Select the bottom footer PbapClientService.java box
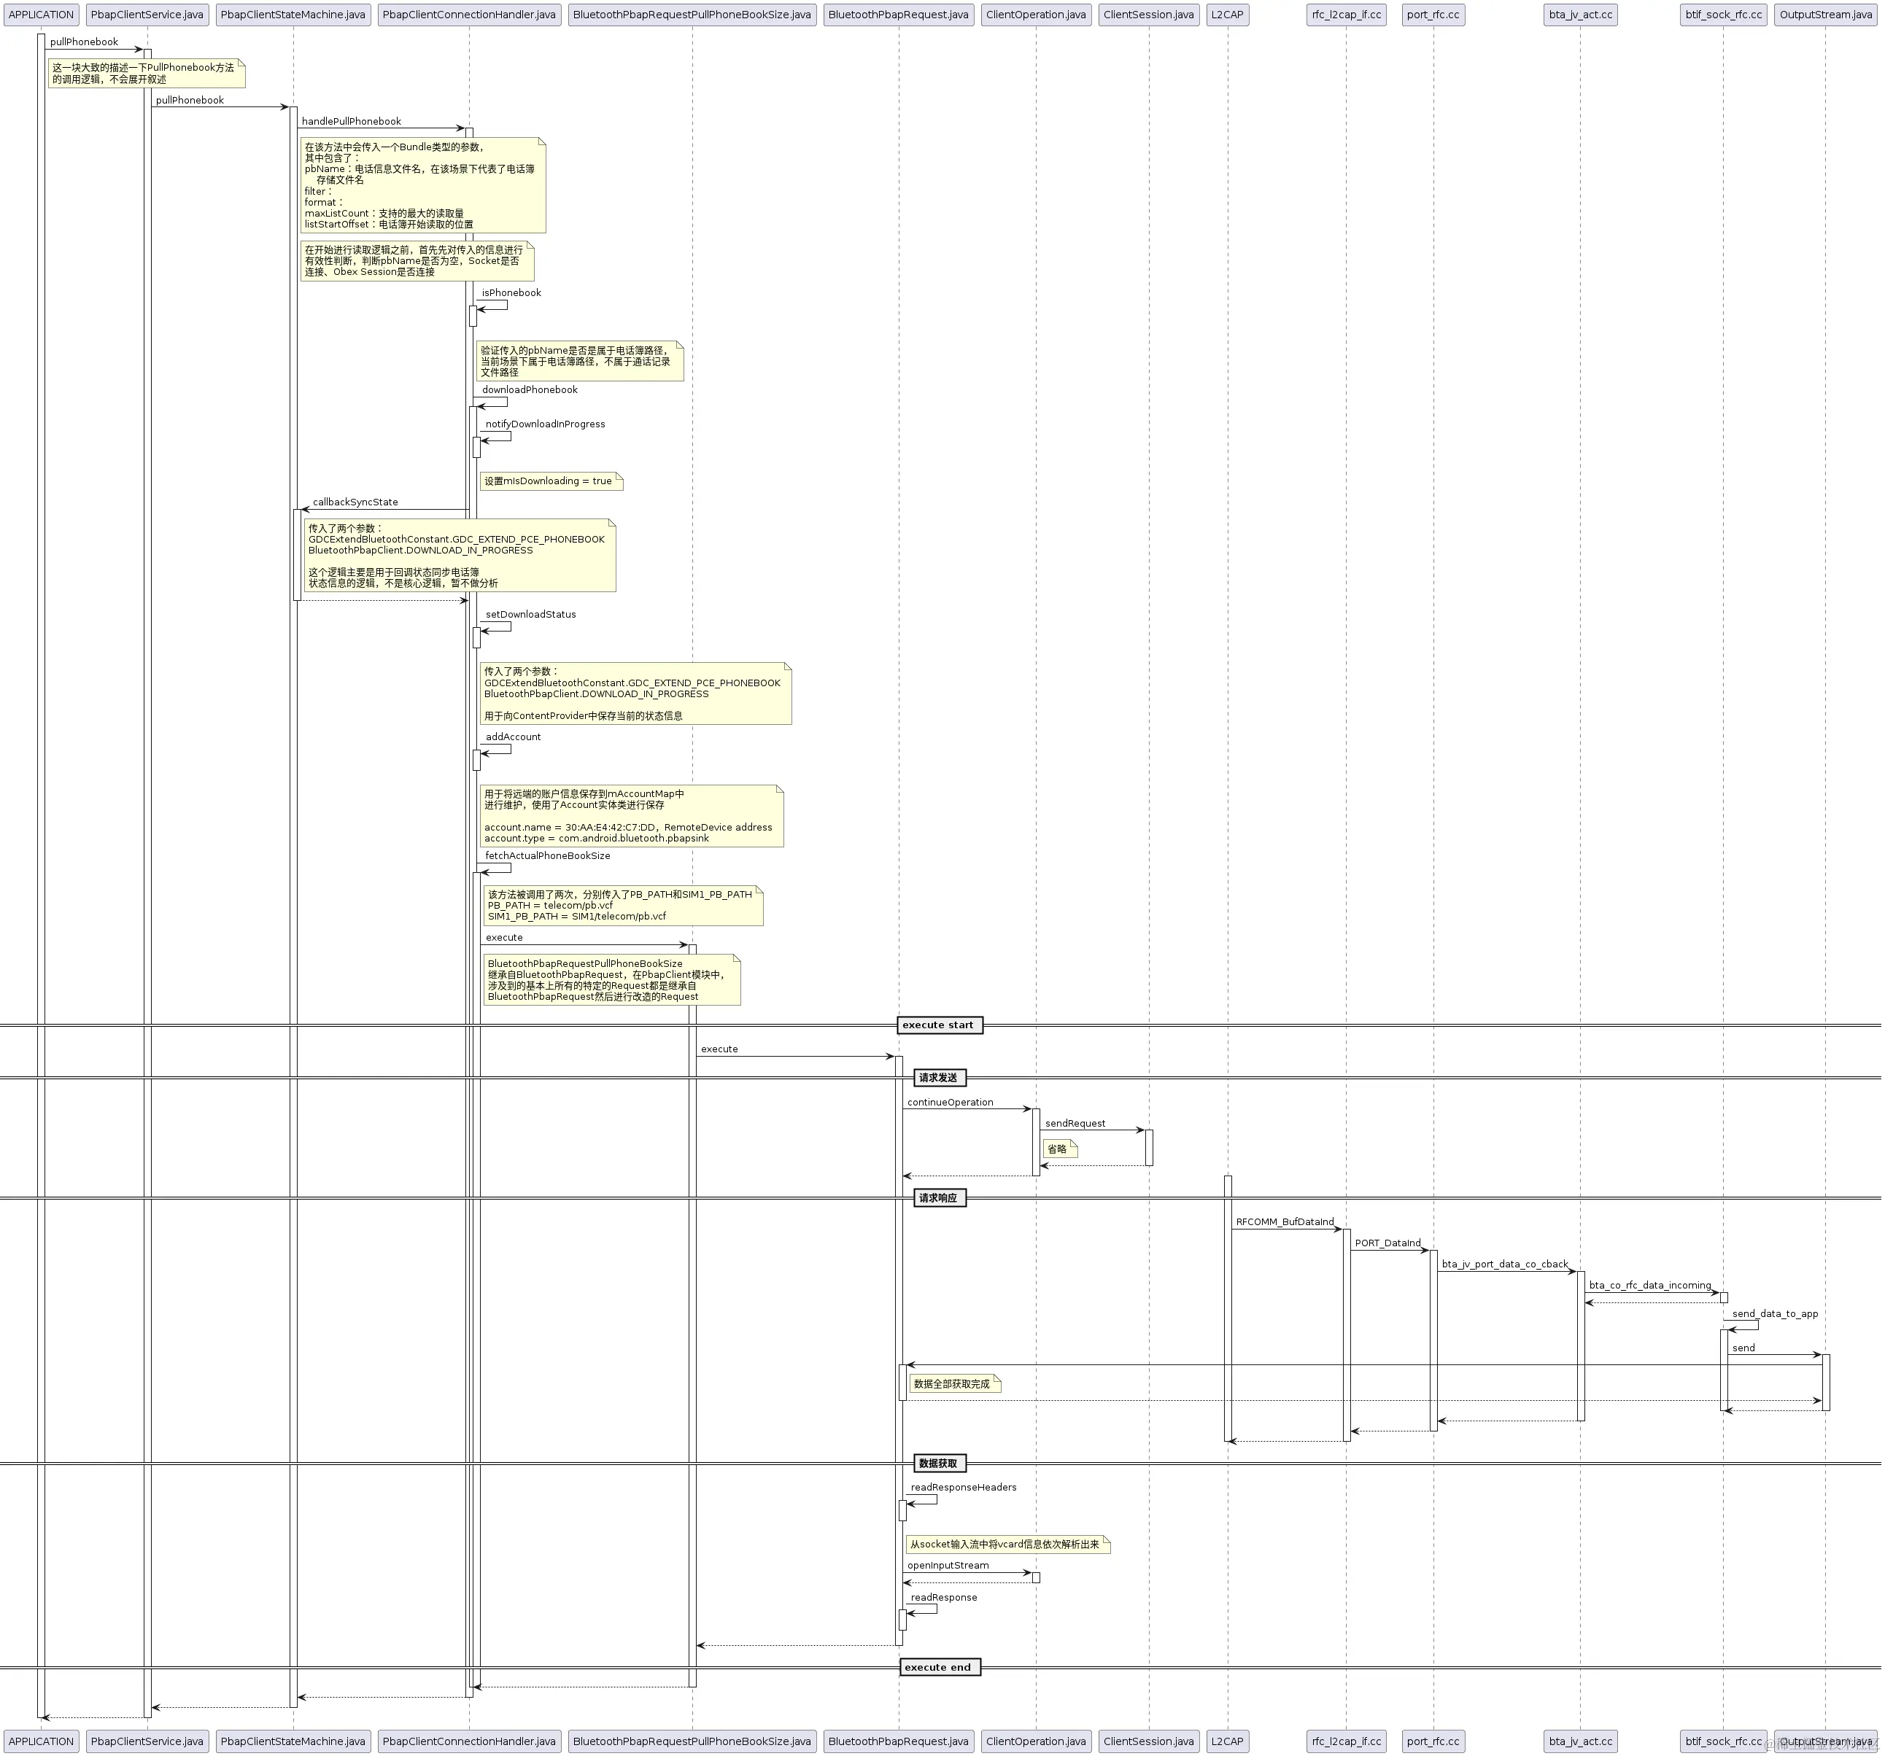 click(147, 1742)
